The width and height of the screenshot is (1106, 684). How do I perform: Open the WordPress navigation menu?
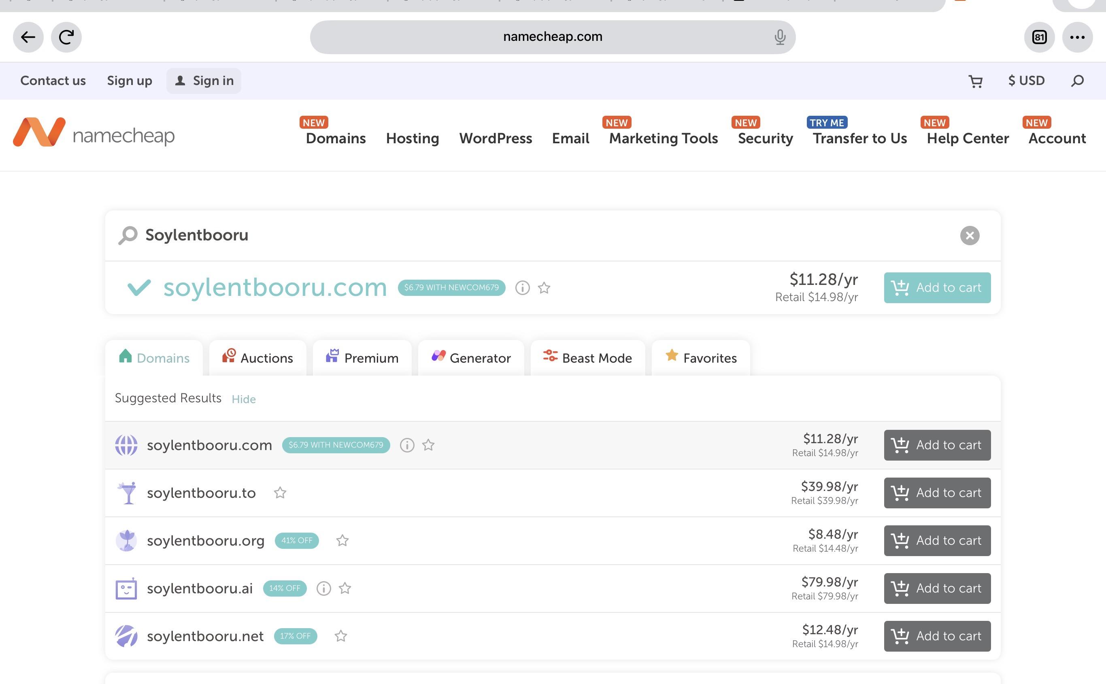pos(496,138)
